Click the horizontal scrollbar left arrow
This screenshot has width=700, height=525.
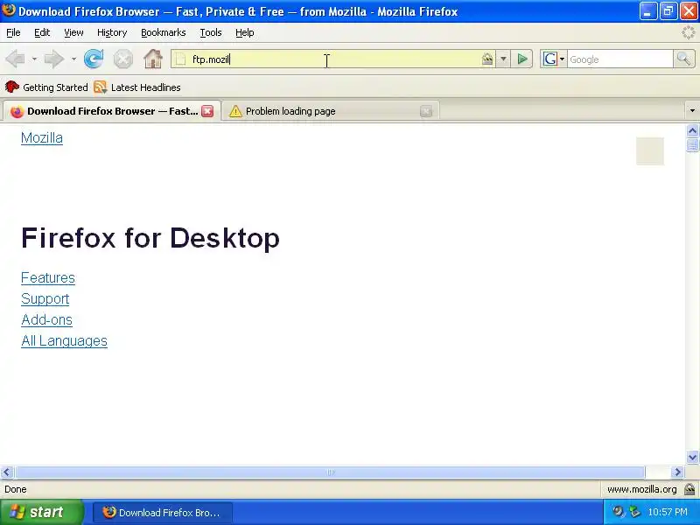click(7, 472)
